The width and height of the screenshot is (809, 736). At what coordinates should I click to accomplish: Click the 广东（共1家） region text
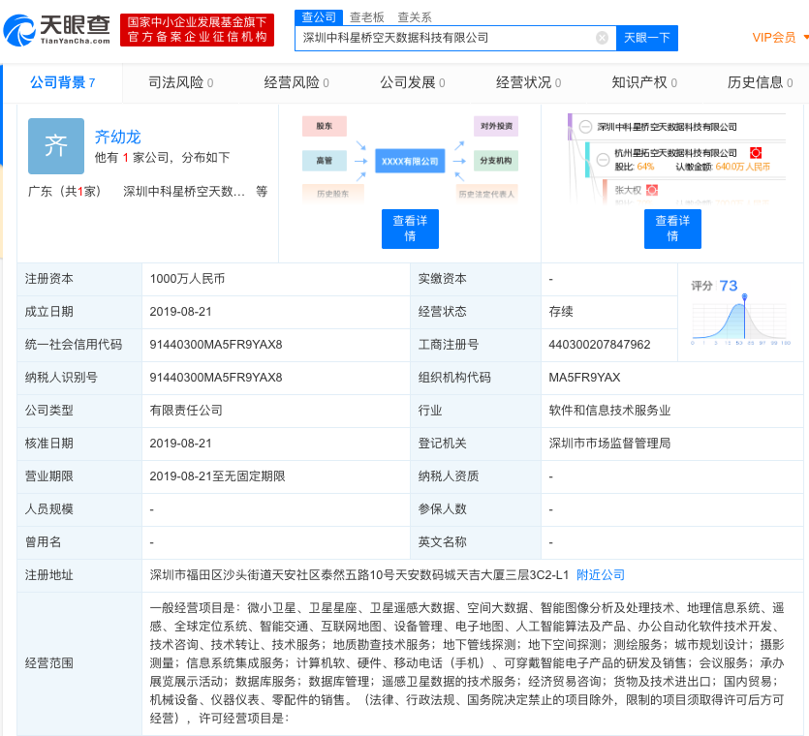[x=65, y=192]
